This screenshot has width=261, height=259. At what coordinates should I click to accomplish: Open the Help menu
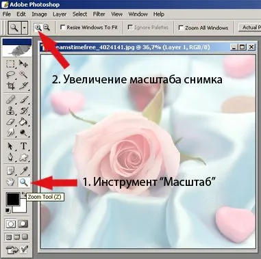tap(159, 14)
